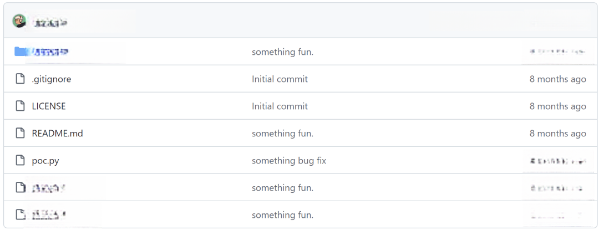View the 'Initial commit' message for .gitignore

tap(280, 79)
